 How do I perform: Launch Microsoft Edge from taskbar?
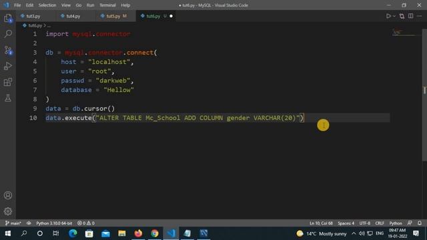73,233
